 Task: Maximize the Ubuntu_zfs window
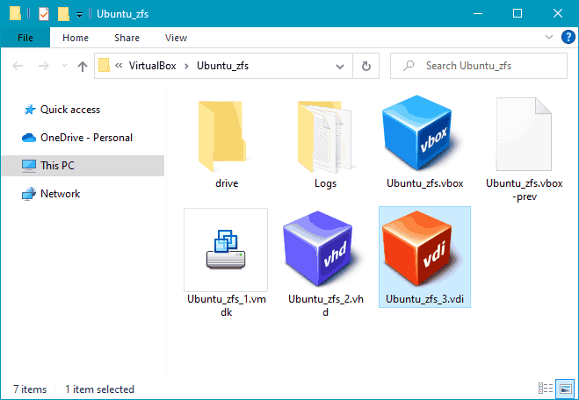point(517,14)
